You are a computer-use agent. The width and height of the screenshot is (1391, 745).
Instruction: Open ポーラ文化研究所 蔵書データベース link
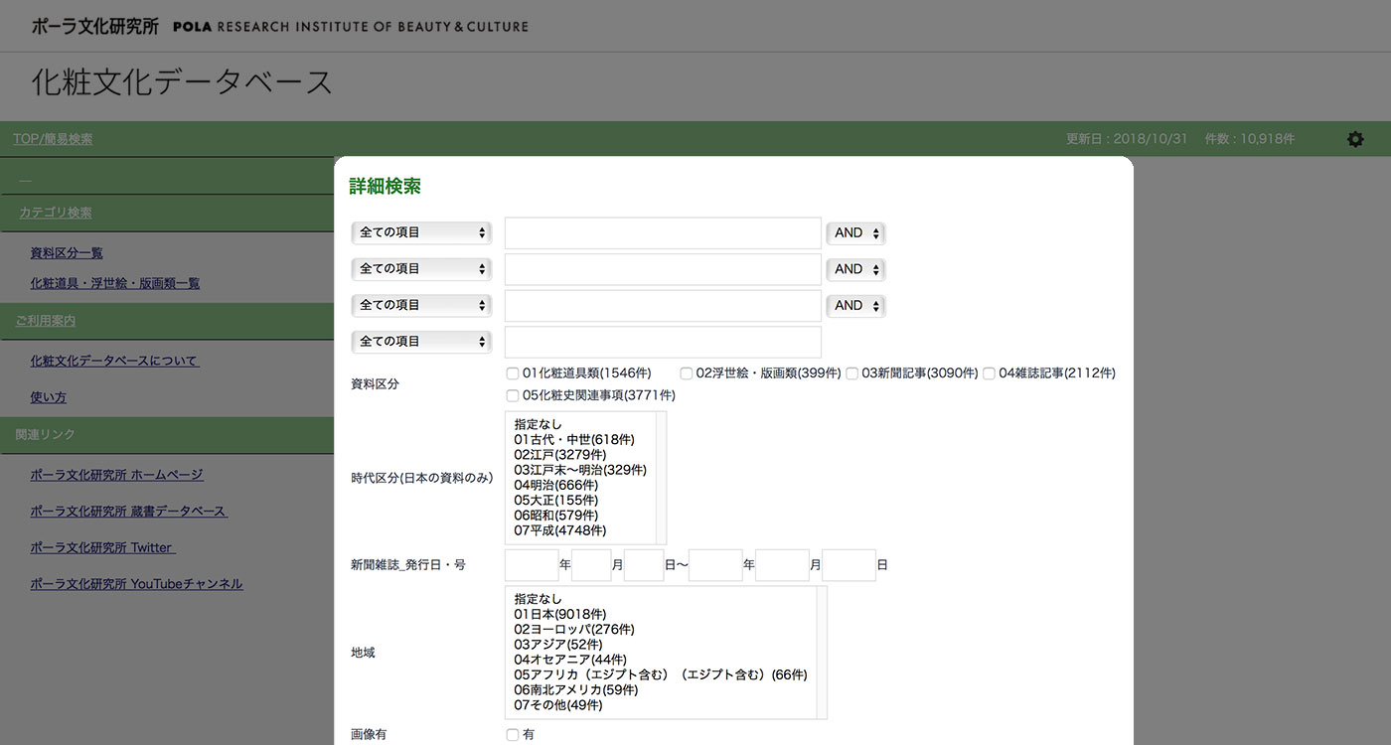[x=128, y=512]
